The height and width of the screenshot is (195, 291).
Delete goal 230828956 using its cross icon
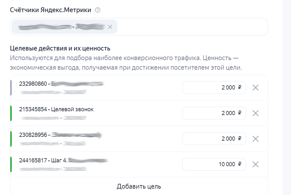tap(255, 139)
